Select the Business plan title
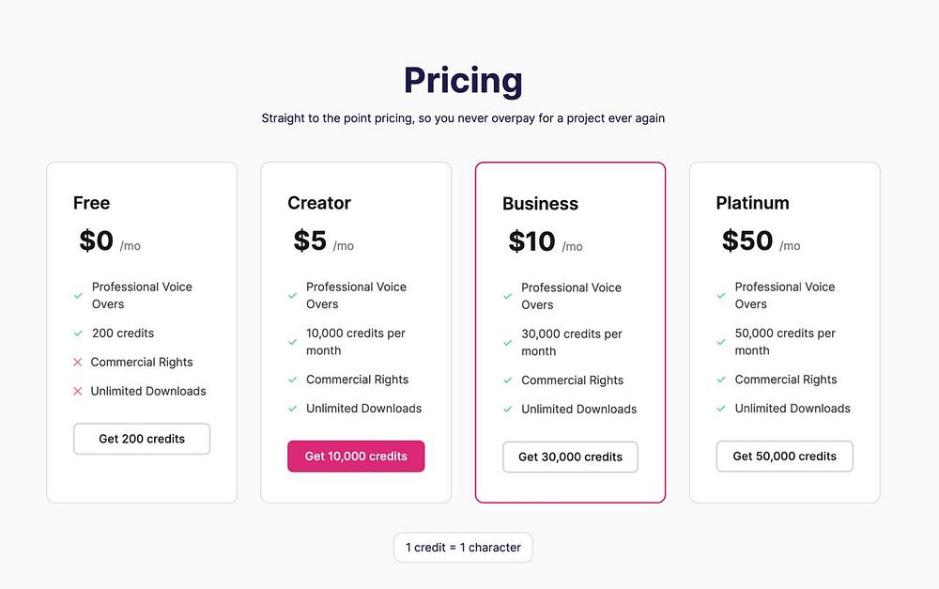939x589 pixels. click(x=540, y=204)
